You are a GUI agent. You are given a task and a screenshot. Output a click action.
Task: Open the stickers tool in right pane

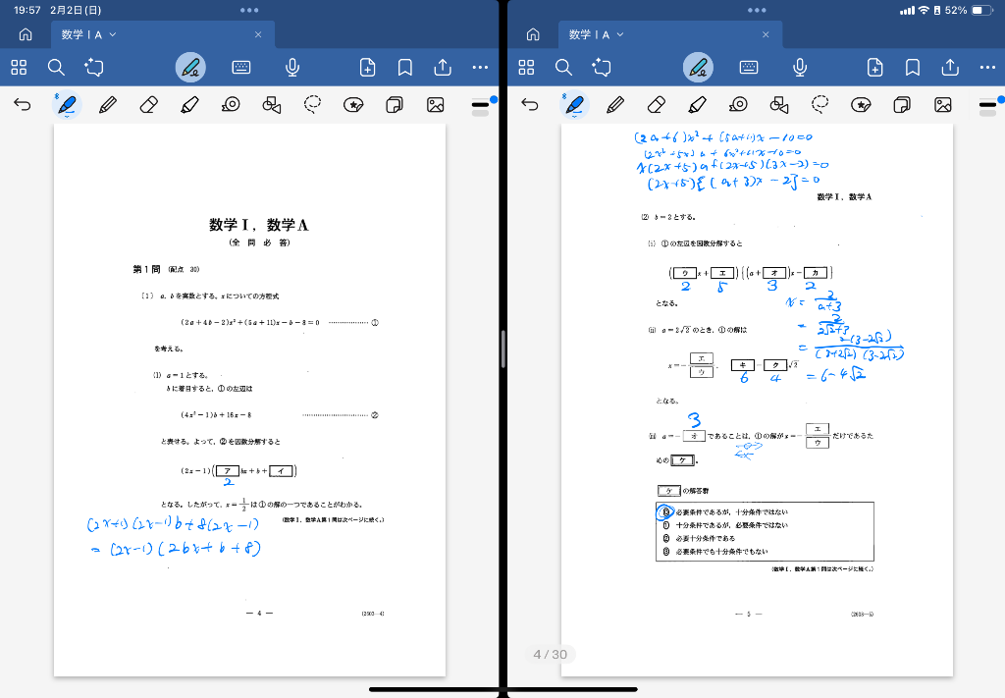(861, 104)
